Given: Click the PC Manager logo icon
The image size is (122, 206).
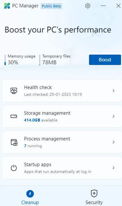Looking at the screenshot, I should tap(7, 6).
